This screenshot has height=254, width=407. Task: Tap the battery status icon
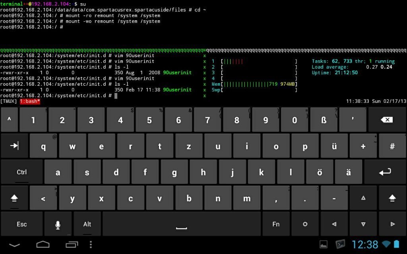[397, 244]
